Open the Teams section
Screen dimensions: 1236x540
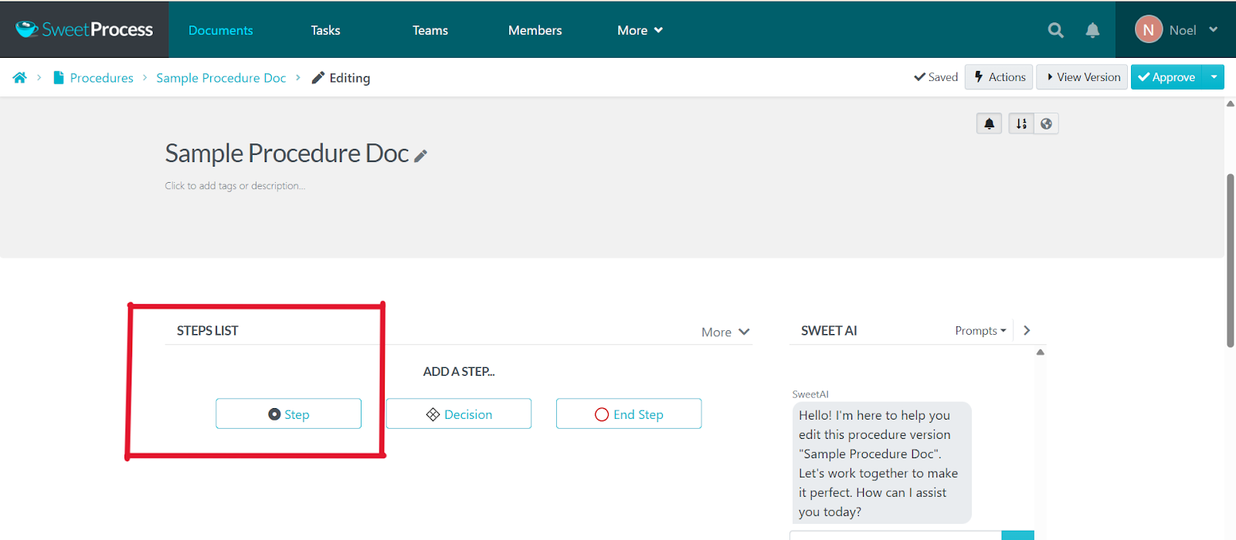coord(430,30)
